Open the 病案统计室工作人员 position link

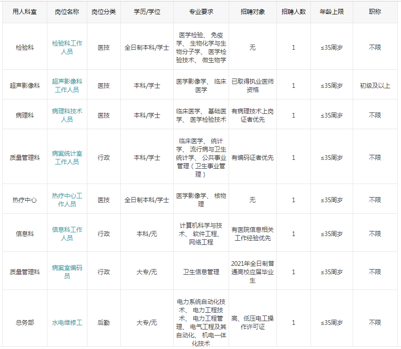[x=67, y=158]
